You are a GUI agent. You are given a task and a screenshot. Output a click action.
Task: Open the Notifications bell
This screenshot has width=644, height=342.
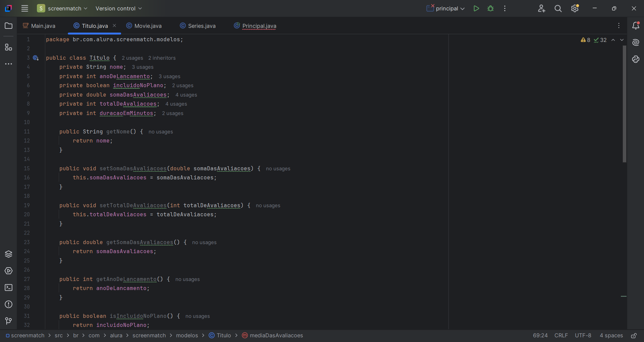pyautogui.click(x=636, y=26)
